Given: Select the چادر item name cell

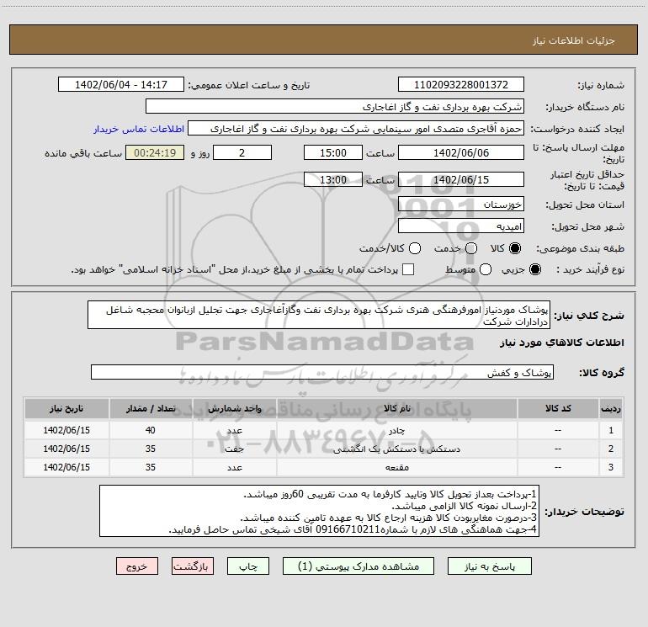Looking at the screenshot, I should click(396, 430).
